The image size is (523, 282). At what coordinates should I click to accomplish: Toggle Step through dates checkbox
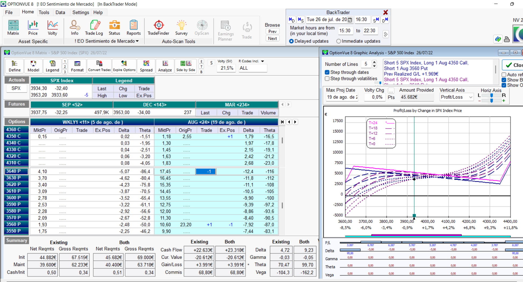327,72
